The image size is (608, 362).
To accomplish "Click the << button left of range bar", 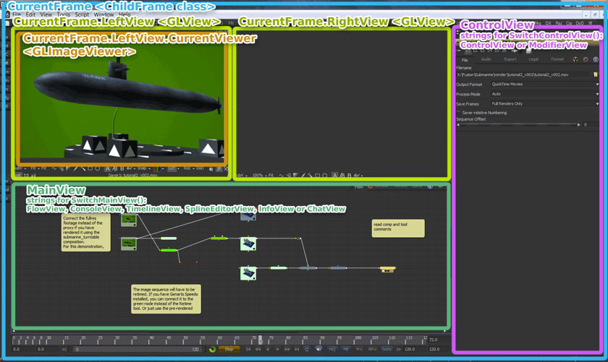I will tap(64, 349).
